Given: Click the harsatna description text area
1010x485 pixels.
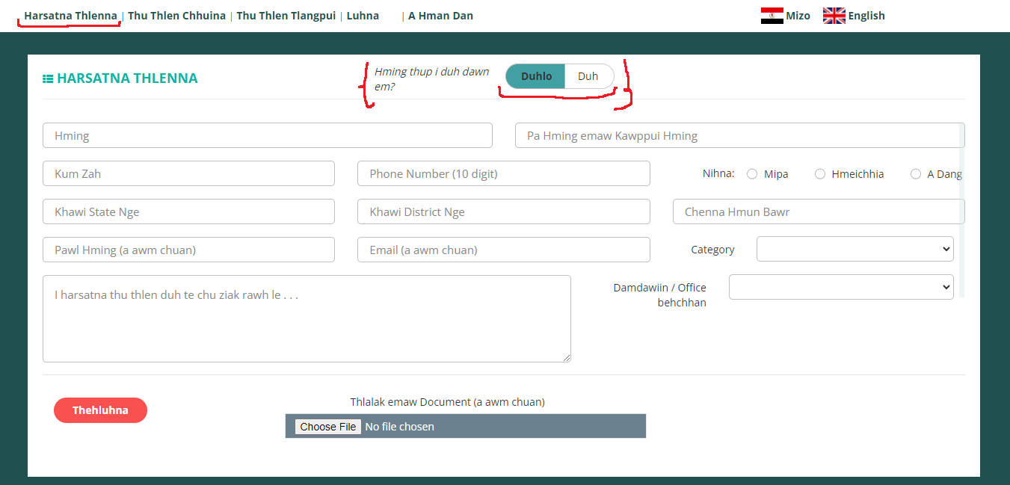Looking at the screenshot, I should coord(307,319).
